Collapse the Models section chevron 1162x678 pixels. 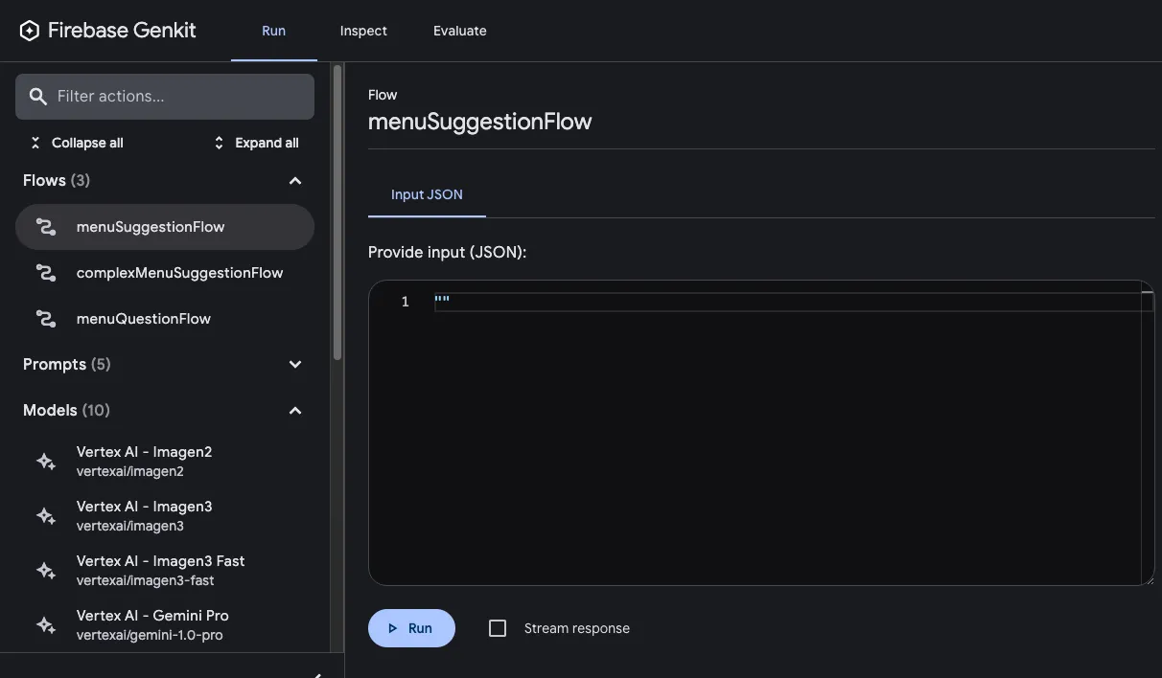295,411
